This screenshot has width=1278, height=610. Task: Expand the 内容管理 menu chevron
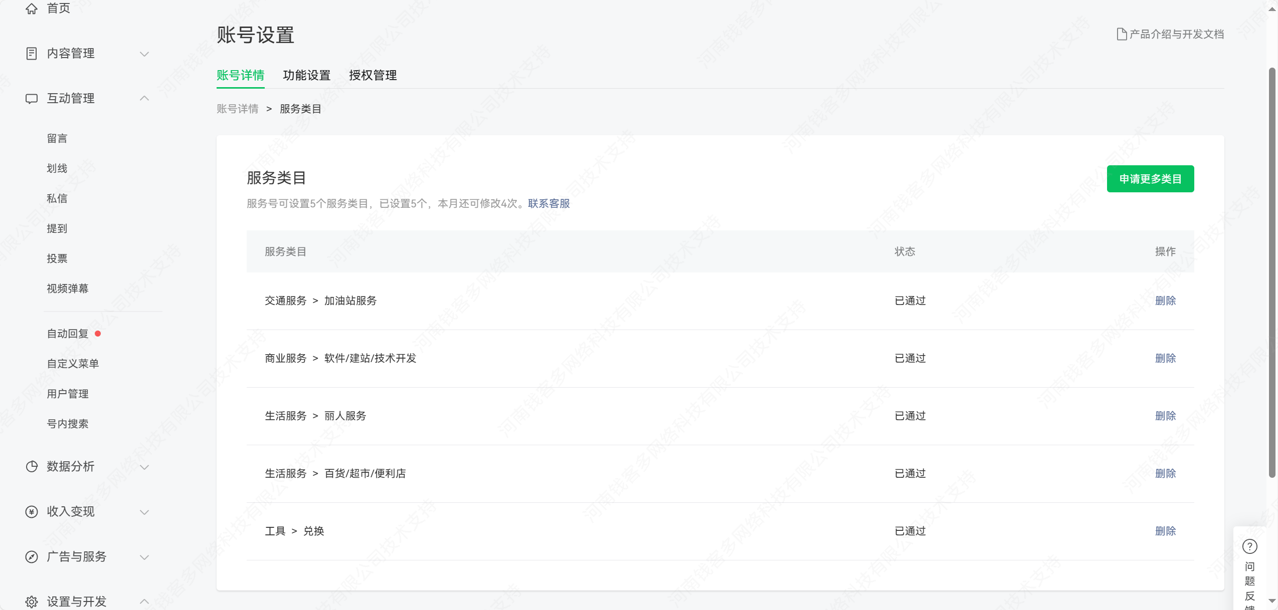144,54
